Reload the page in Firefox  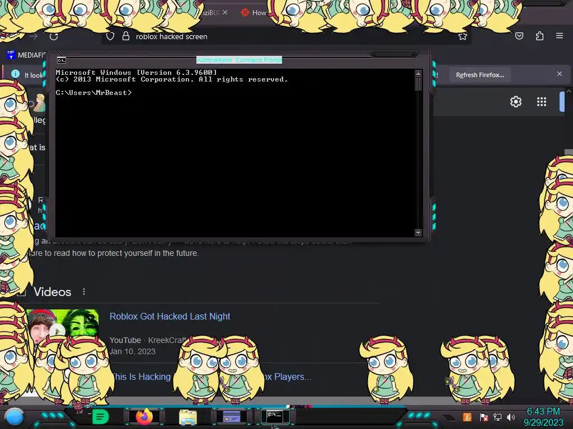coord(54,36)
